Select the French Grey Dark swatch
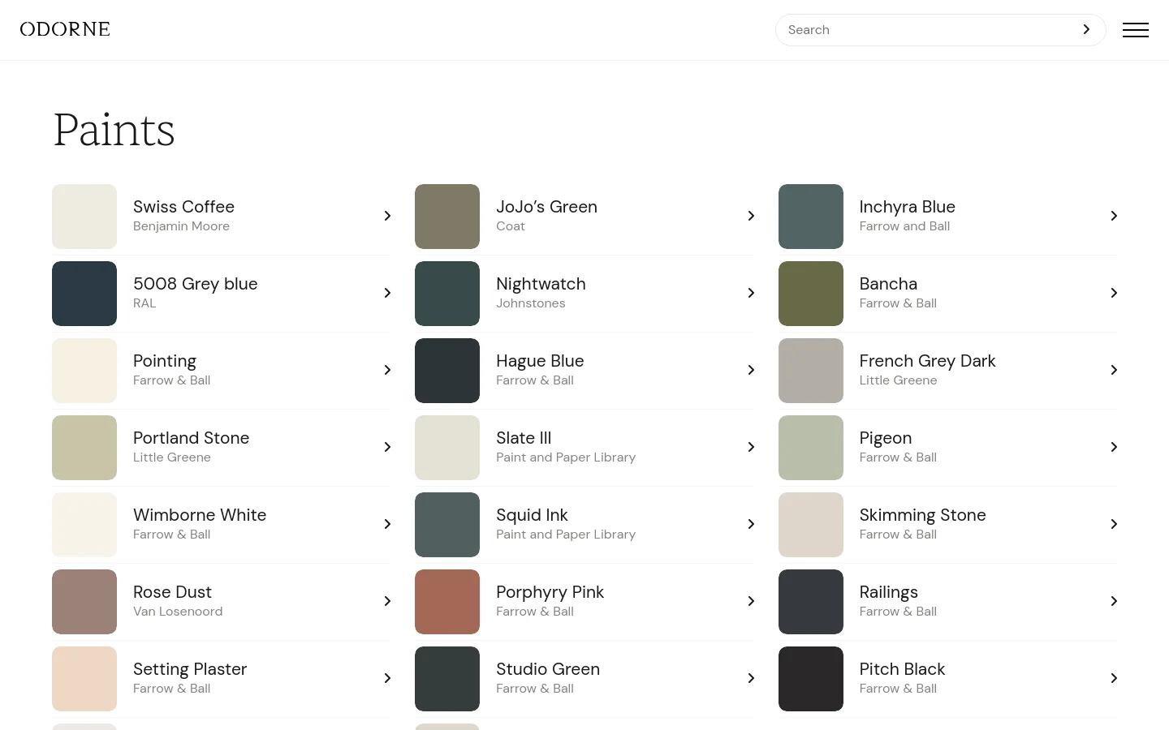Viewport: 1169px width, 730px height. 811,371
